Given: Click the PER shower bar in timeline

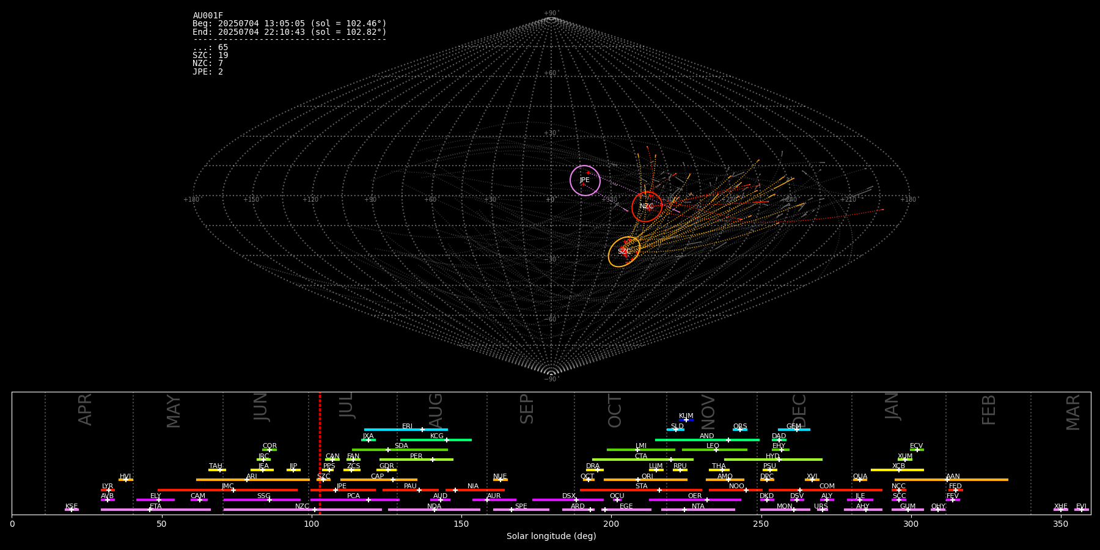Looking at the screenshot, I should click(416, 460).
